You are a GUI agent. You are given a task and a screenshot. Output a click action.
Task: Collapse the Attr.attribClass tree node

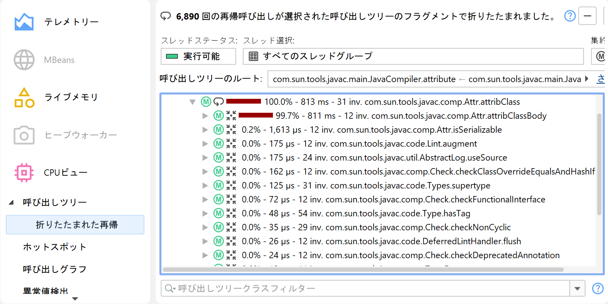click(x=193, y=102)
